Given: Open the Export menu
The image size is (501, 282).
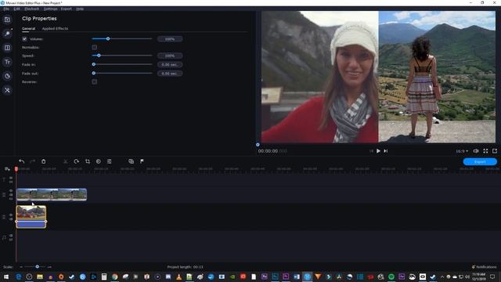Looking at the screenshot, I should coord(67,9).
